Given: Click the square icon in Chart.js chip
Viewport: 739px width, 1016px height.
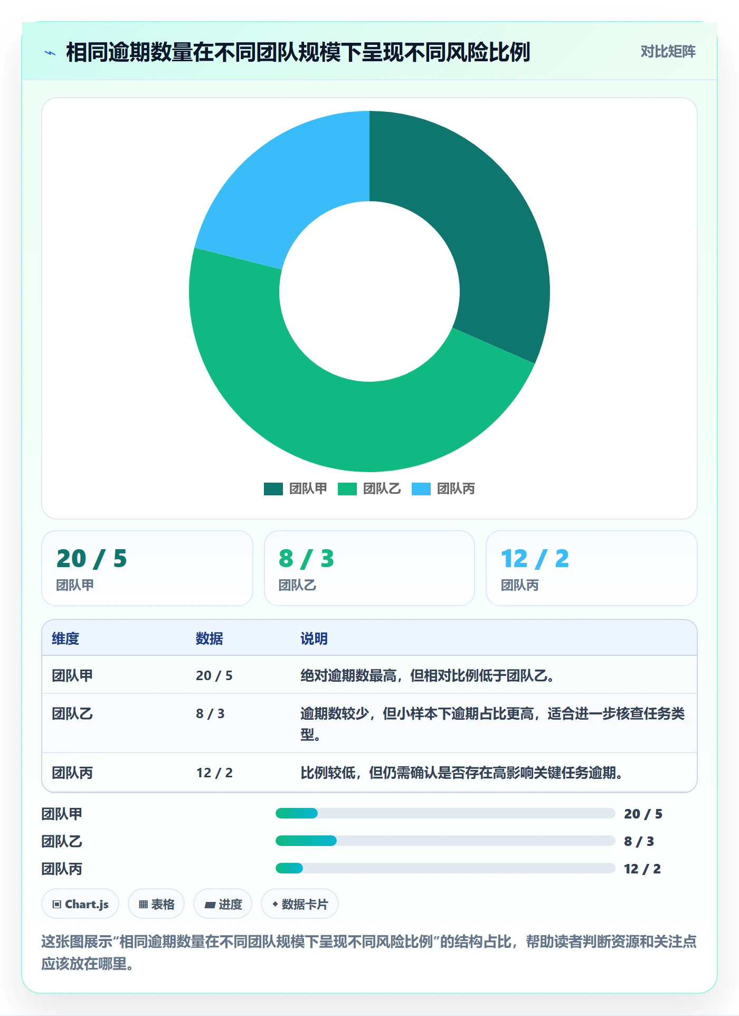Looking at the screenshot, I should pyautogui.click(x=57, y=905).
